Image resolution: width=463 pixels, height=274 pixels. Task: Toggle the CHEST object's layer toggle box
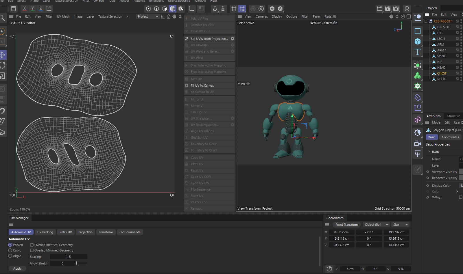coord(457,73)
